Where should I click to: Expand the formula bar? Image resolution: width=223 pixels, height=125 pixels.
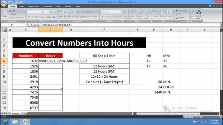(x=221, y=25)
